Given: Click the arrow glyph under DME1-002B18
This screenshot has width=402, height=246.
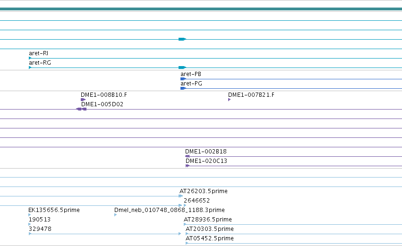Looking at the screenshot, I should [187, 156].
